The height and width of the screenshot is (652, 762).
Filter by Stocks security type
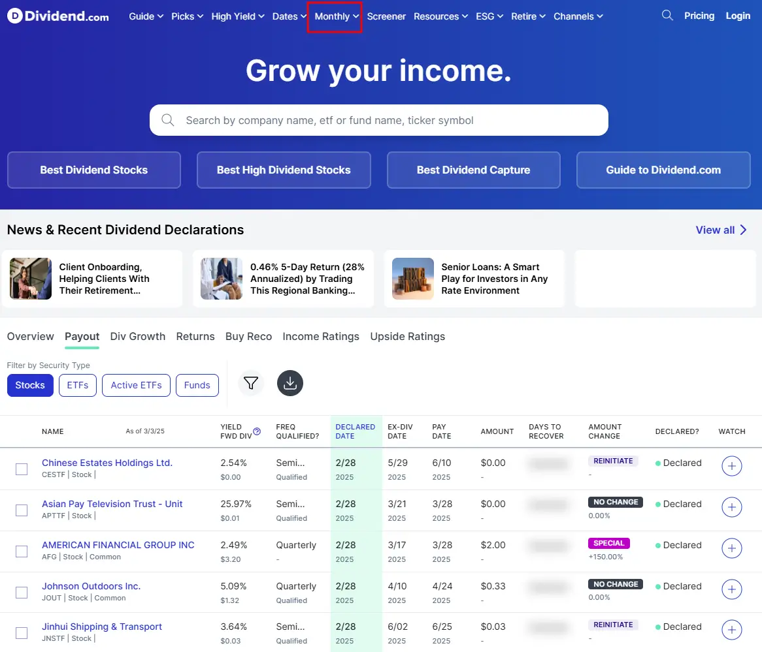[x=30, y=385]
